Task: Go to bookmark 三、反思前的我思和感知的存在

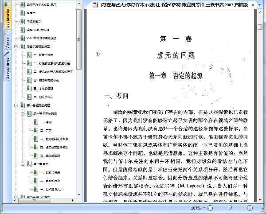Action: [53, 72]
